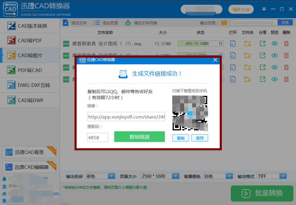Click the second row's open file icon
Viewport: 296px width, 205px height.
click(233, 55)
